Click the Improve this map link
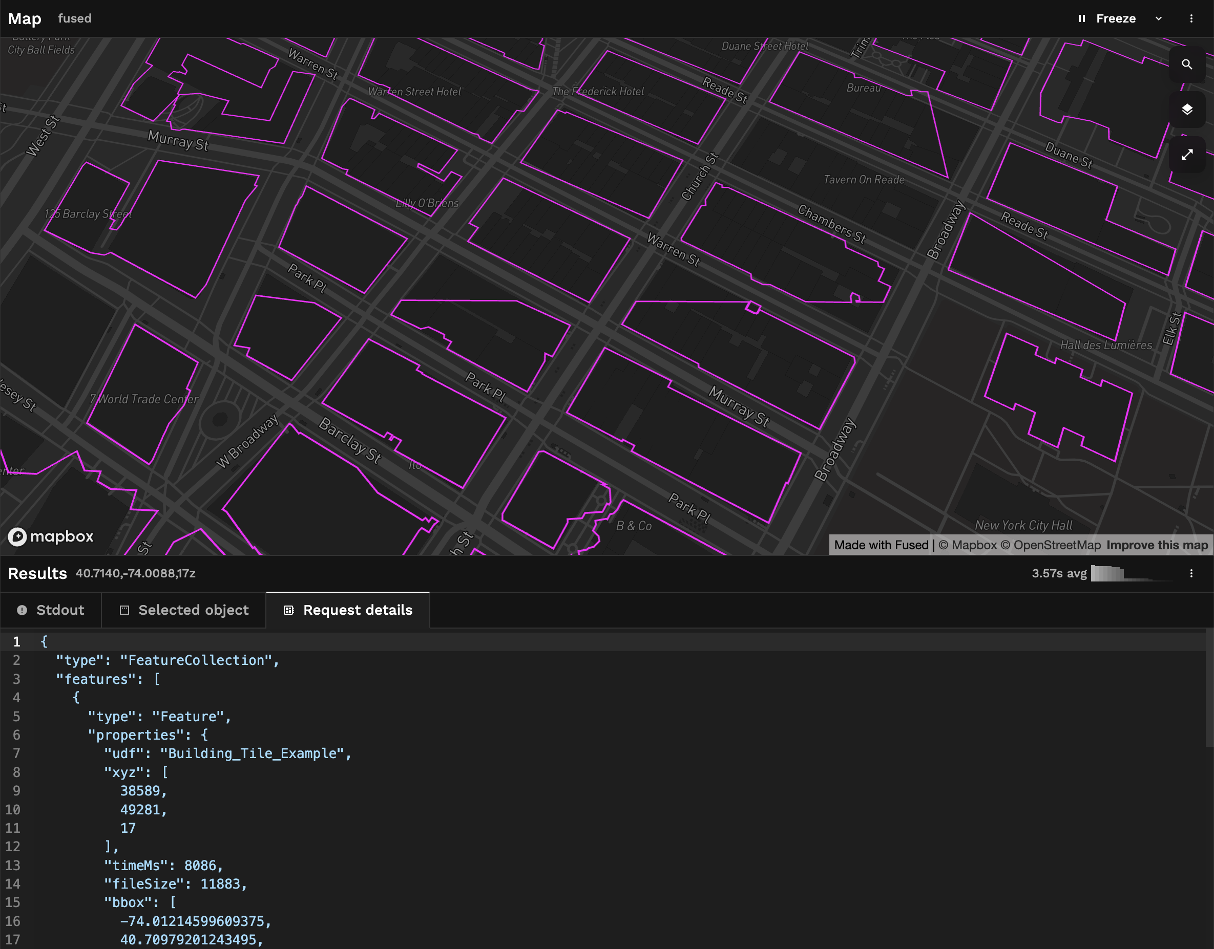The image size is (1214, 949). 1157,545
